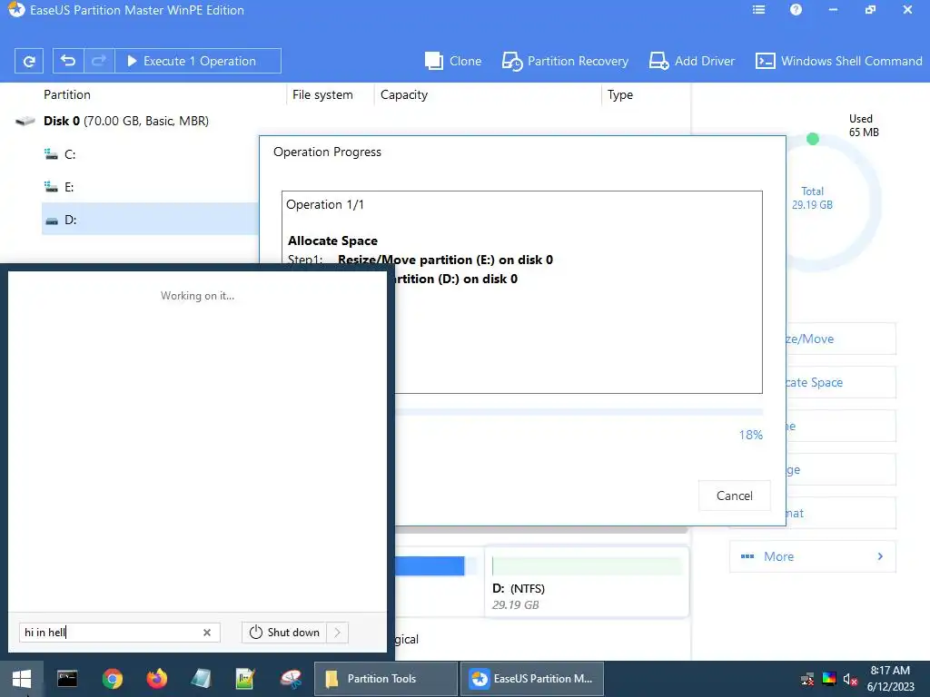The height and width of the screenshot is (697, 930).
Task: Open the green notepad editor taskbar icon
Action: pyautogui.click(x=245, y=679)
